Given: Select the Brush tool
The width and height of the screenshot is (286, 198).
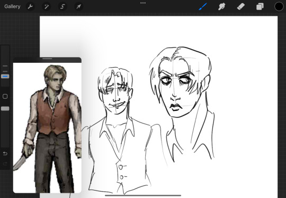Looking at the screenshot, I should pyautogui.click(x=203, y=7).
